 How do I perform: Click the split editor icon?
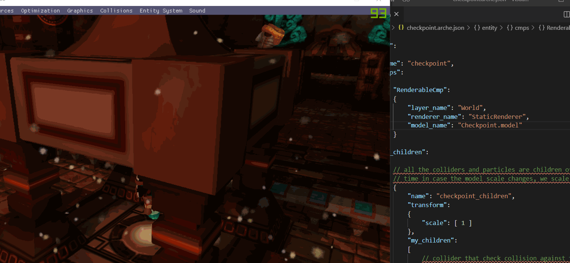[x=566, y=14]
